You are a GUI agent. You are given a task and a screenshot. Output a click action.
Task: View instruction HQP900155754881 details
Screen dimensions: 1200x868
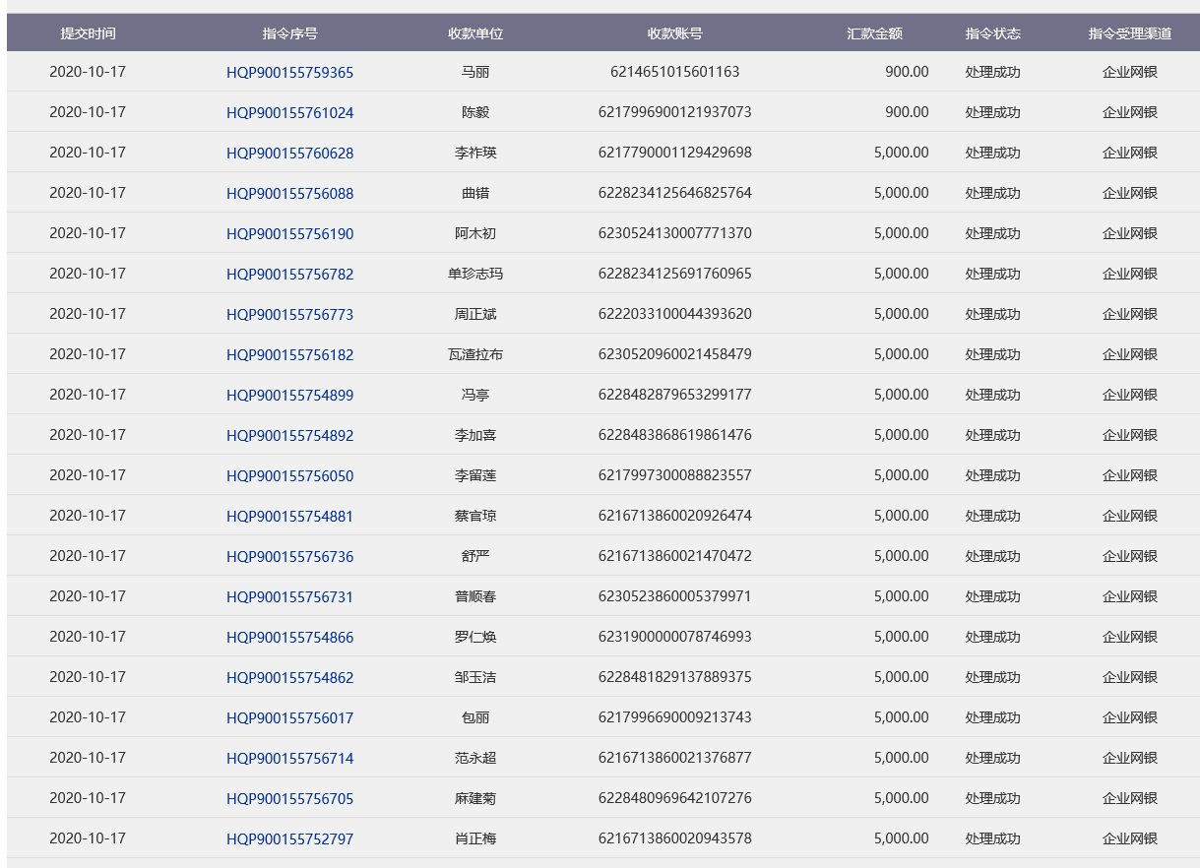(289, 517)
